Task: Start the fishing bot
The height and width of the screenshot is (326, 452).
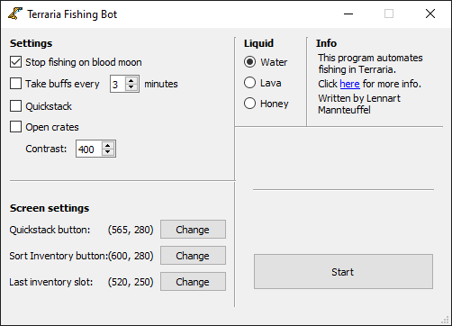Action: (x=343, y=272)
